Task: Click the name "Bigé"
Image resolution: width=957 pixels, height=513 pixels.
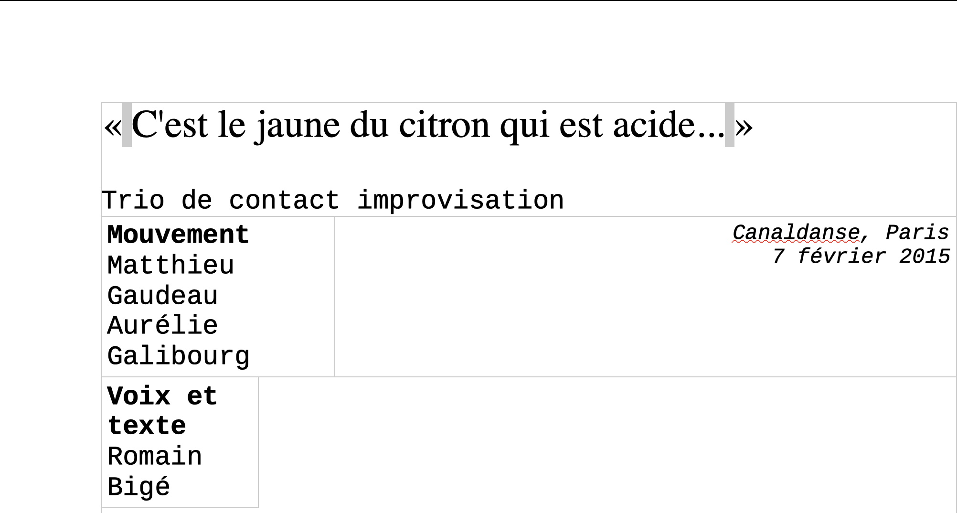Action: (138, 487)
